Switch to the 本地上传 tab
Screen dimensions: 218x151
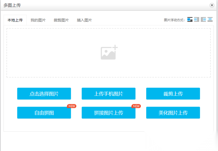click(15, 20)
